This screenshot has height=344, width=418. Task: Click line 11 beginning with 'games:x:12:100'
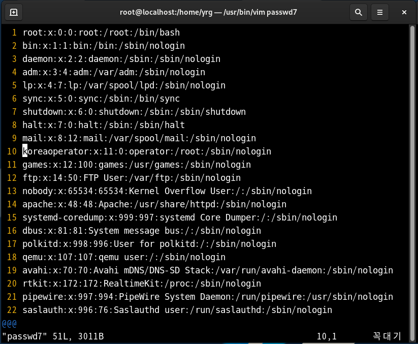137,165
